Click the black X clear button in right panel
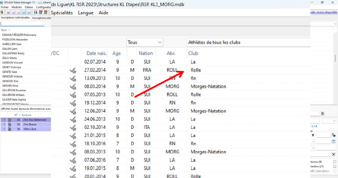Image resolution: width=338 pixels, height=178 pixels. tap(334, 154)
